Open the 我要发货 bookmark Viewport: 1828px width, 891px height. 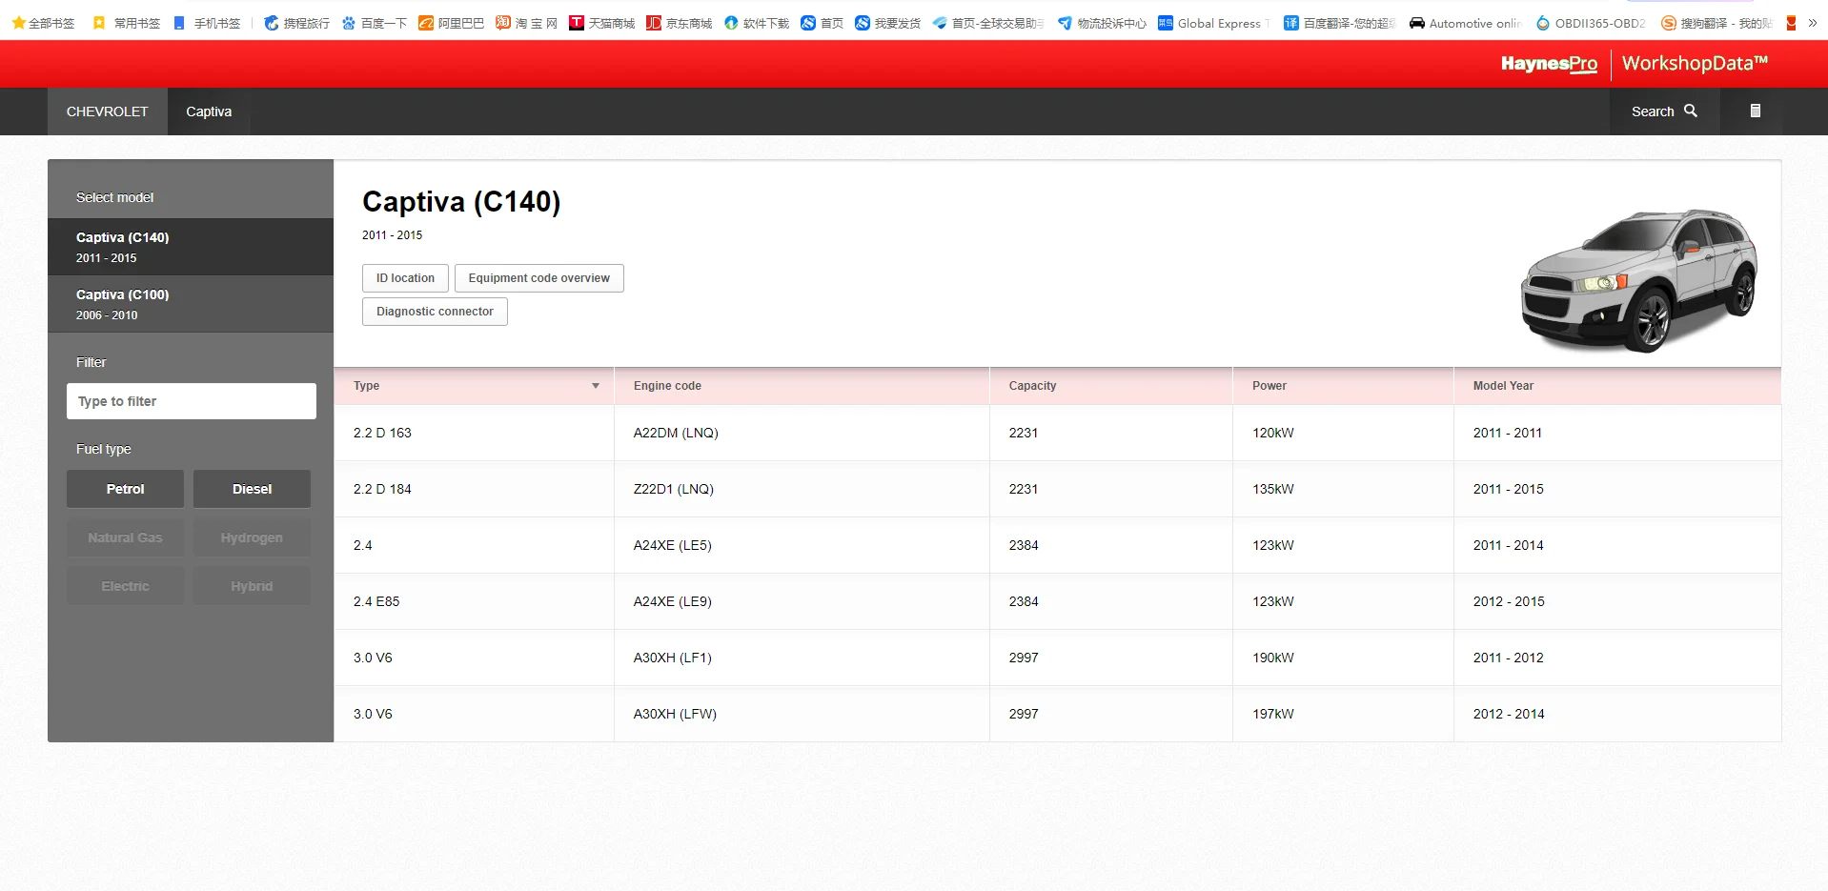888,23
